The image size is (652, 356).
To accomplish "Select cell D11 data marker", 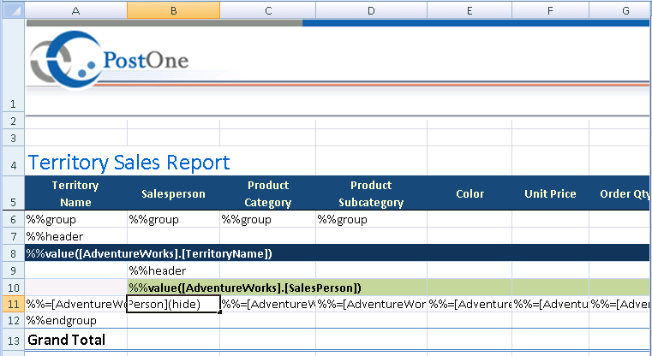I will (371, 304).
